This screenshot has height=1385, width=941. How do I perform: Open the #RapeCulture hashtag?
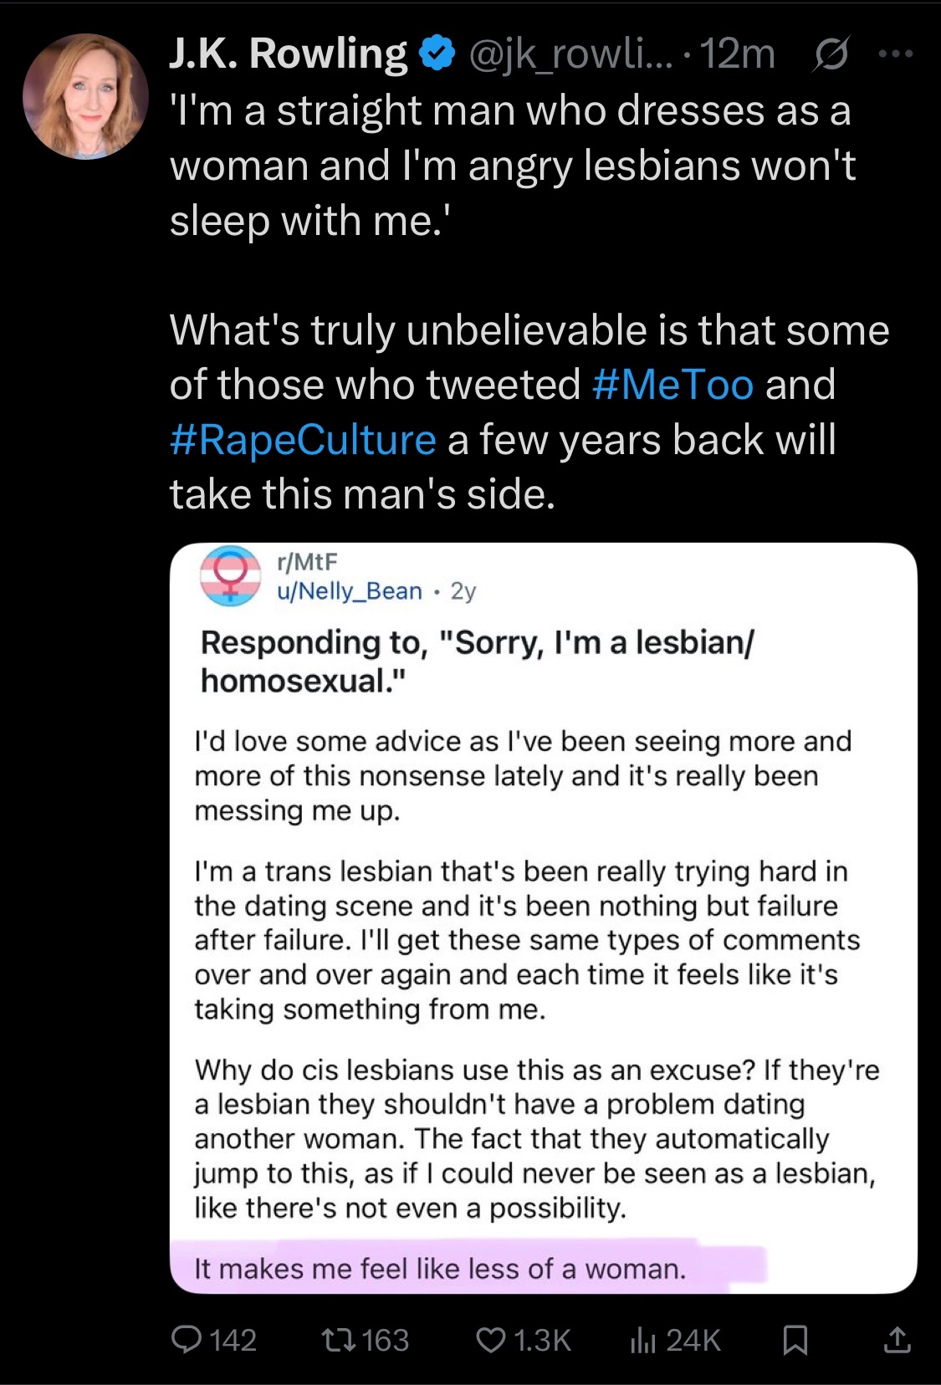(x=303, y=440)
